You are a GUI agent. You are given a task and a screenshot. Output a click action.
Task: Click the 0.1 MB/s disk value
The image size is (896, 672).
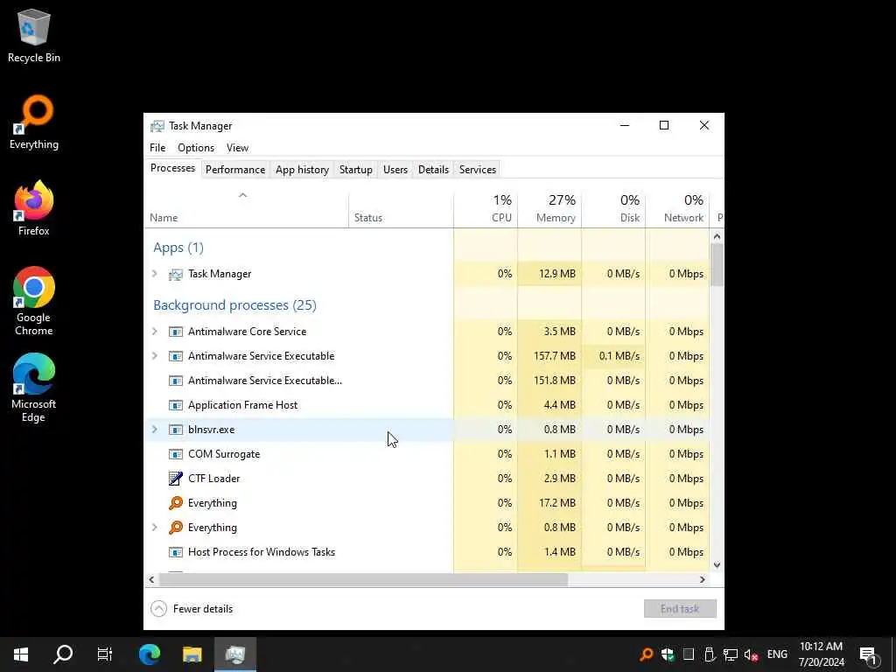point(619,356)
